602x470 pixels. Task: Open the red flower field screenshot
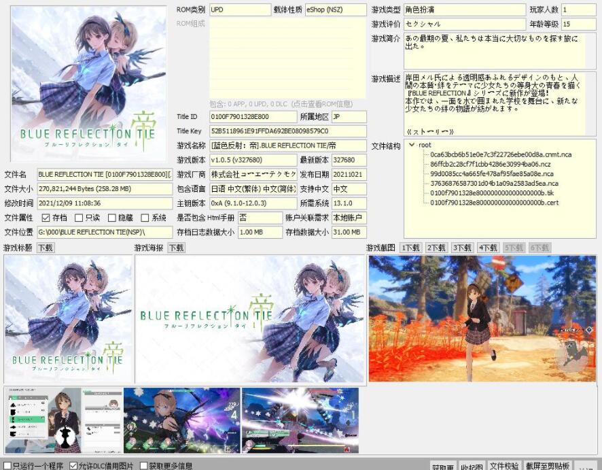coord(482,318)
